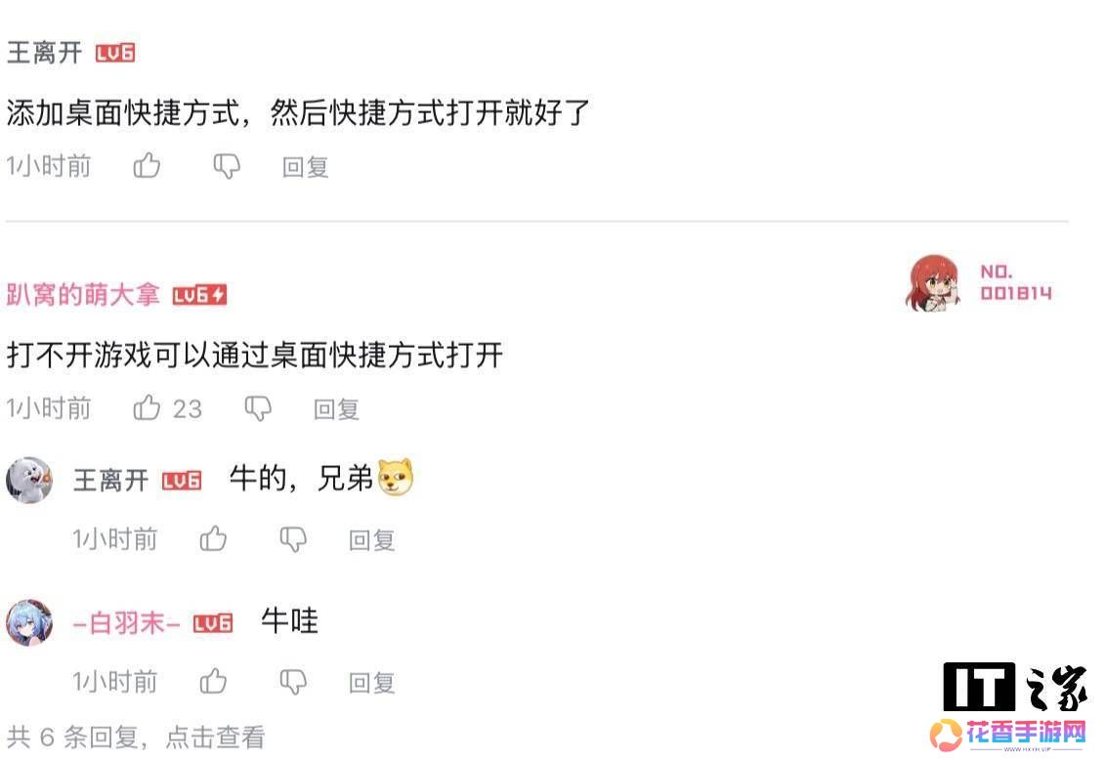Open -白羽末- username link
Viewport: 1106px width, 760px height.
[x=127, y=623]
